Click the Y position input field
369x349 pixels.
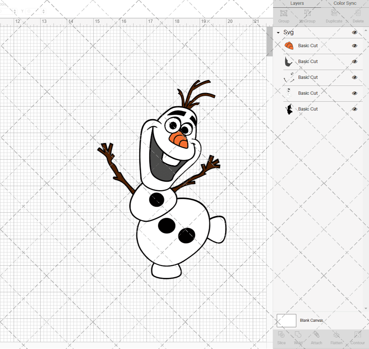(34, 11)
